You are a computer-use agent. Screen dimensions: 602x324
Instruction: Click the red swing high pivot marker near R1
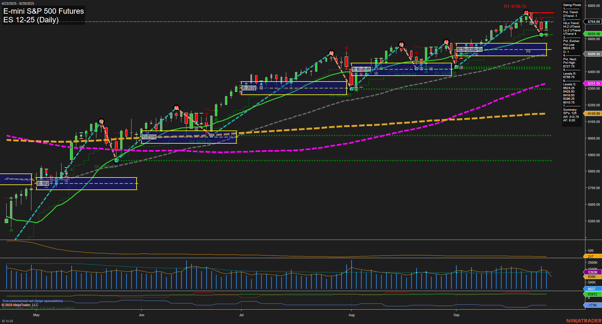click(526, 13)
